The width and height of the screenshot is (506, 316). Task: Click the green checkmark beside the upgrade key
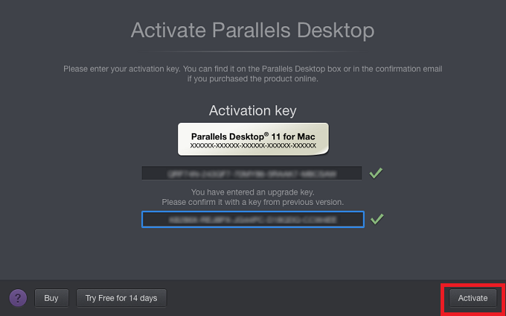[376, 173]
